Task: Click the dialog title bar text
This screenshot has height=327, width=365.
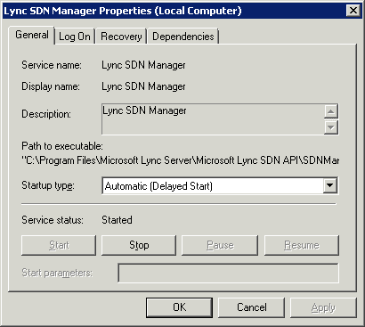Action: tap(123, 11)
